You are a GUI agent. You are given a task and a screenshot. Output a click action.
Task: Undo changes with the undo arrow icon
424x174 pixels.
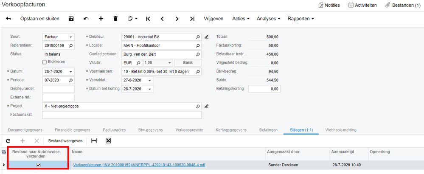86,19
